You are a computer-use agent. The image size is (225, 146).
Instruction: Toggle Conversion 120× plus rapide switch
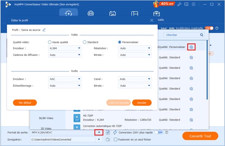pyautogui.click(x=159, y=132)
